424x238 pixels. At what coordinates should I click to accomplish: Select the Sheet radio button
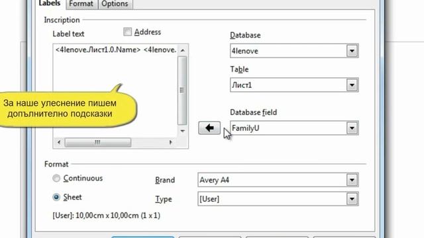coord(56,197)
